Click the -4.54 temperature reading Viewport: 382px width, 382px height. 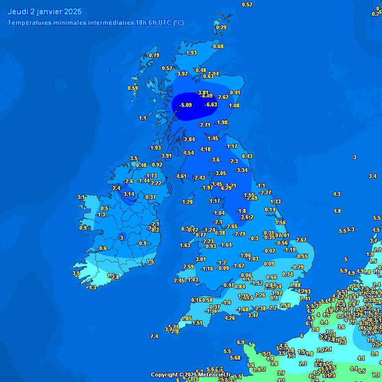pos(188,153)
